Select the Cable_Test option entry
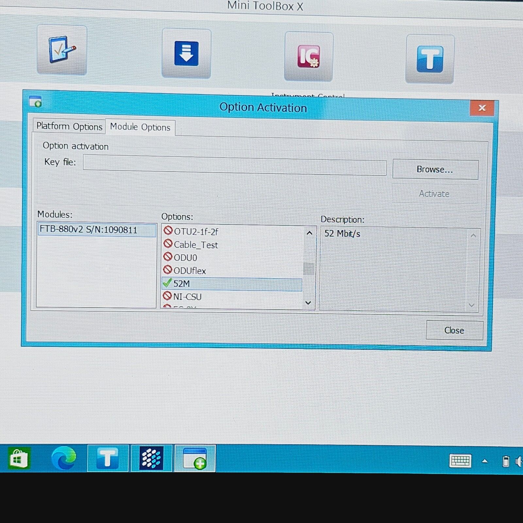The image size is (523, 523). 195,245
